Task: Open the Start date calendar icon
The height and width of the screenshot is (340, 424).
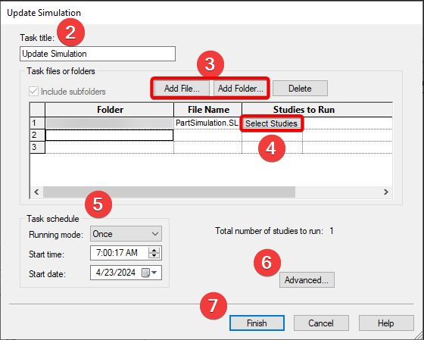Action: pyautogui.click(x=145, y=273)
